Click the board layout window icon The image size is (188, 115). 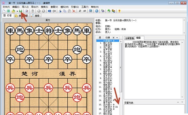(91, 11)
